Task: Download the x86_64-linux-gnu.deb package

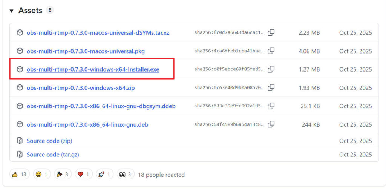Action: pyautogui.click(x=90, y=124)
